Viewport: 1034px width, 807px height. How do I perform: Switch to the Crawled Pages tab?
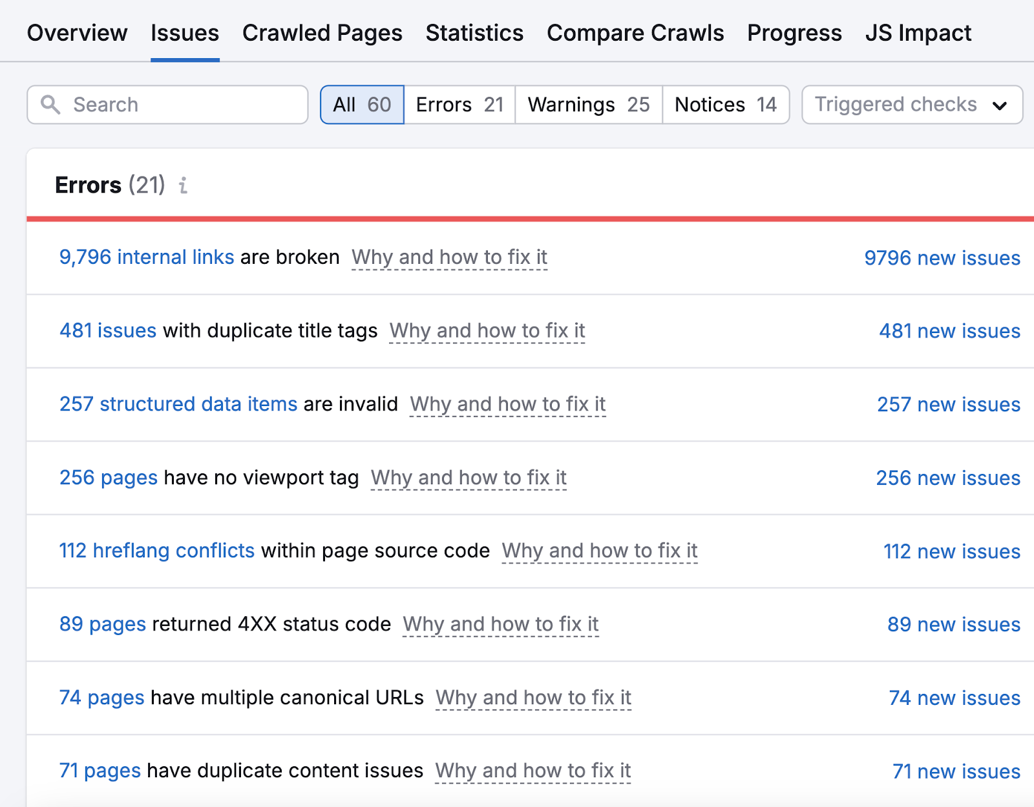pyautogui.click(x=322, y=33)
